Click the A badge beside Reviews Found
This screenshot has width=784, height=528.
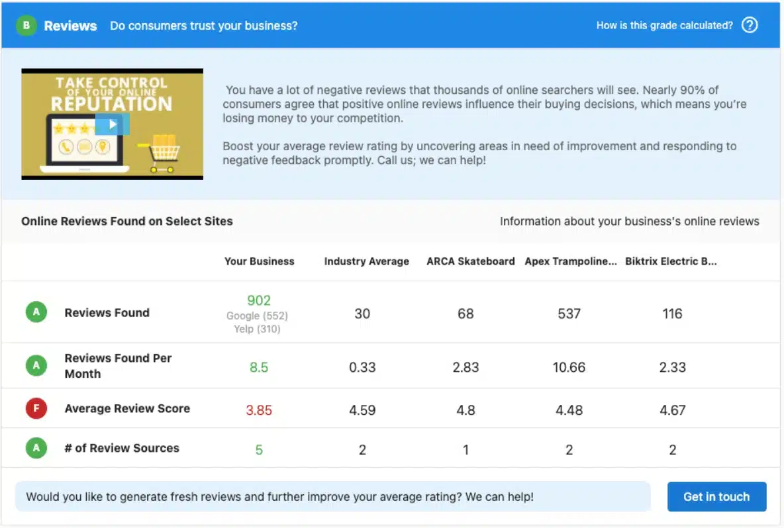click(36, 311)
